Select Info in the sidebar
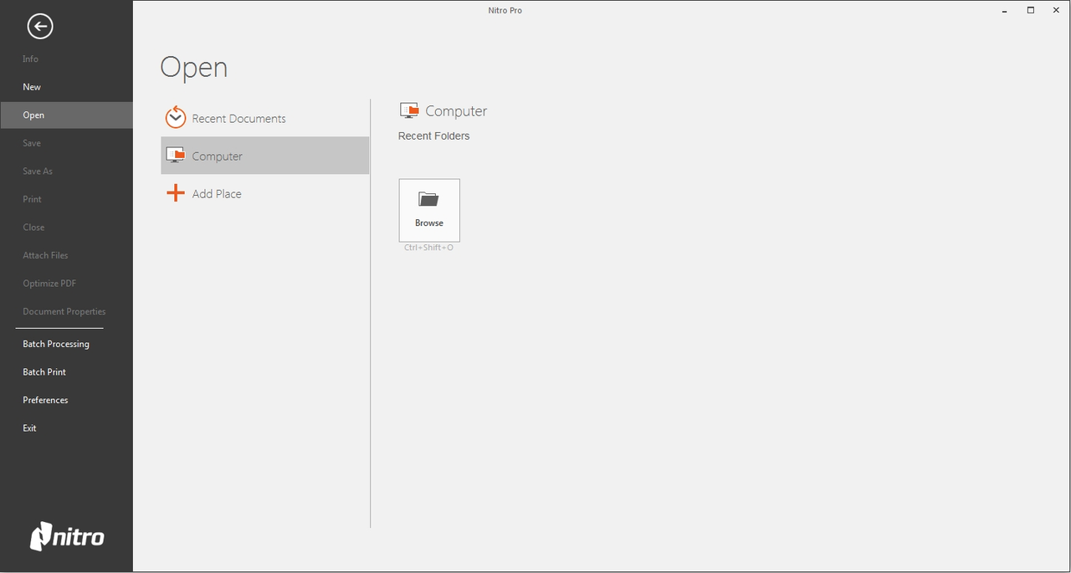1071x573 pixels. [31, 59]
